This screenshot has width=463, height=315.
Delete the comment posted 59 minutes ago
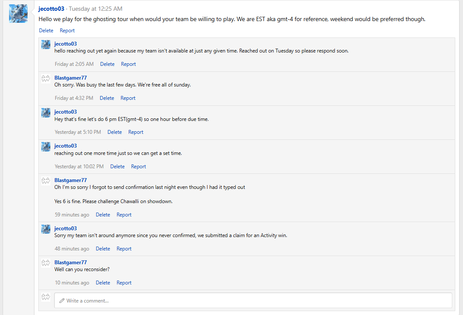pos(103,215)
